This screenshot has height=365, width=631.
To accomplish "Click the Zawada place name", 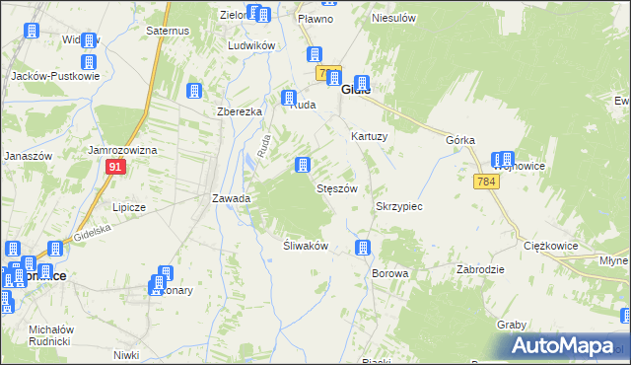I will tap(231, 198).
